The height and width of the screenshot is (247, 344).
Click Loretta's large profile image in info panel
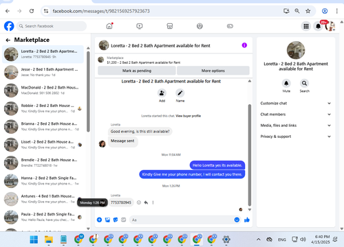pyautogui.click(x=296, y=50)
